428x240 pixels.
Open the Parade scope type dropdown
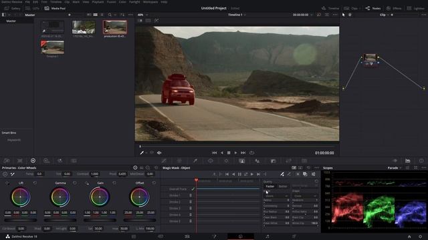pos(395,168)
